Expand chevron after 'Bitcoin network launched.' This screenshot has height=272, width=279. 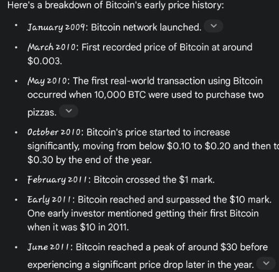point(213,26)
